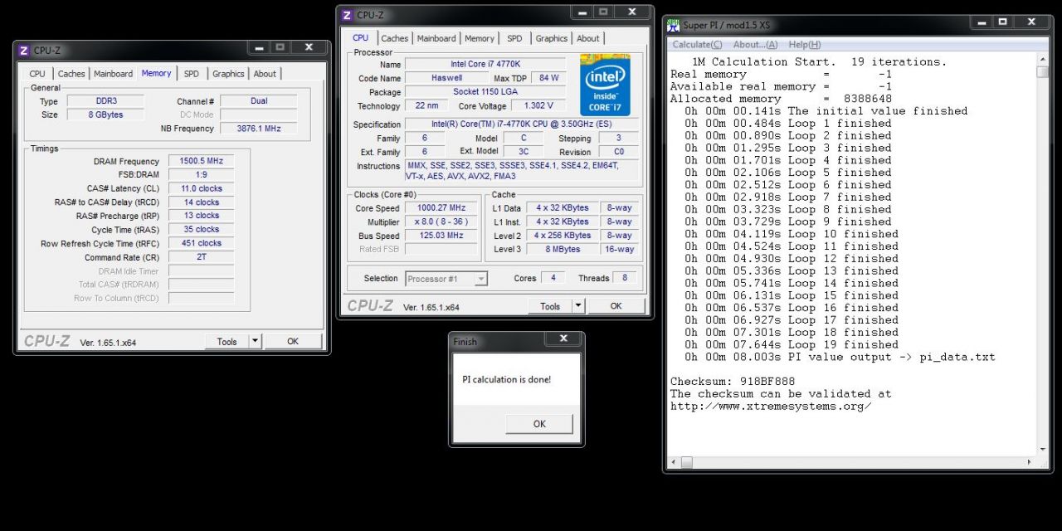This screenshot has height=531, width=1062.
Task: Click OK in the CPU-Z memory timings window
Action: coord(293,341)
